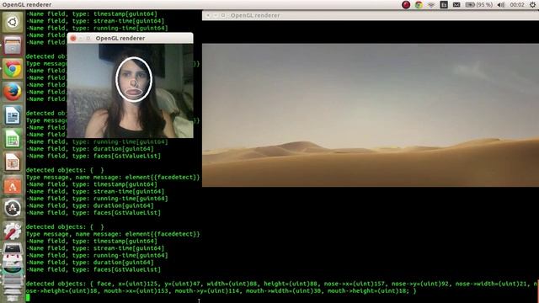Minimize the large OpenGL renderer desert window
Viewport: 539px width, 303px height.
coord(216,15)
